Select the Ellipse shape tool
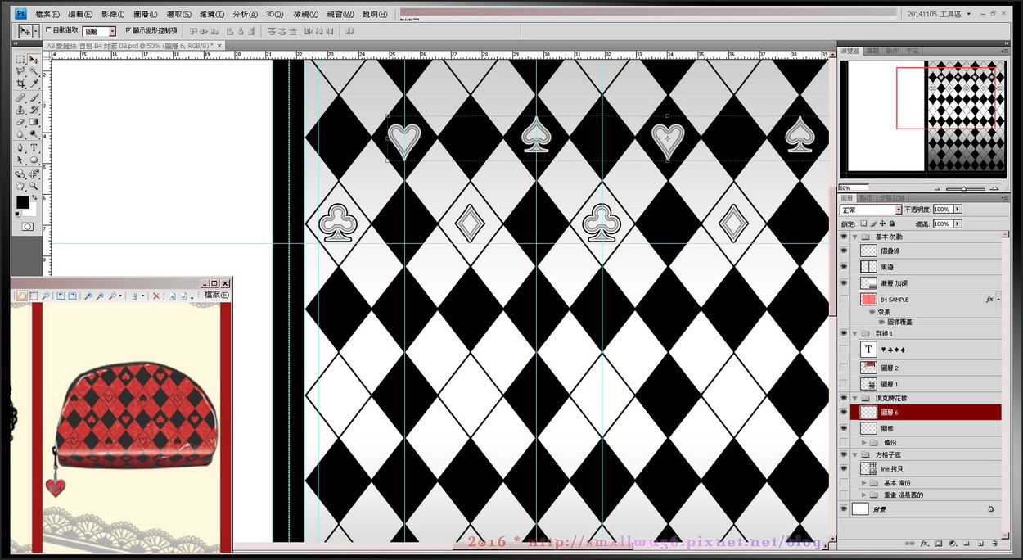1023x560 pixels. coord(34,160)
